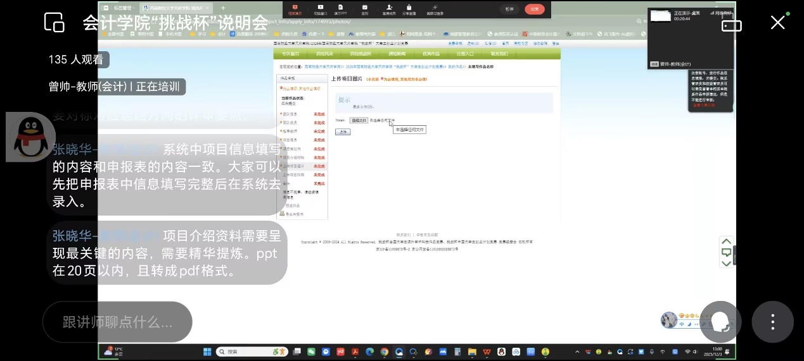Open the 联系我们 navigation tab
Image resolution: width=804 pixels, height=361 pixels.
tap(499, 54)
